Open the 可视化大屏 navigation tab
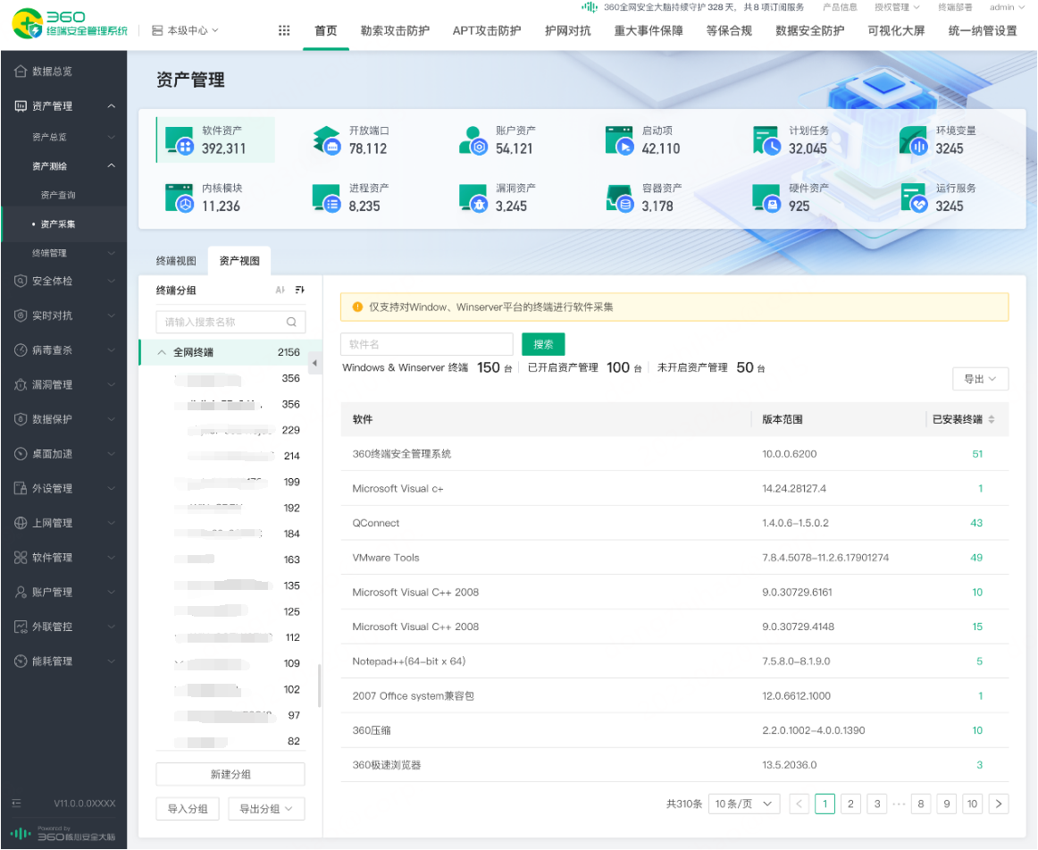This screenshot has width=1038, height=850. (896, 30)
